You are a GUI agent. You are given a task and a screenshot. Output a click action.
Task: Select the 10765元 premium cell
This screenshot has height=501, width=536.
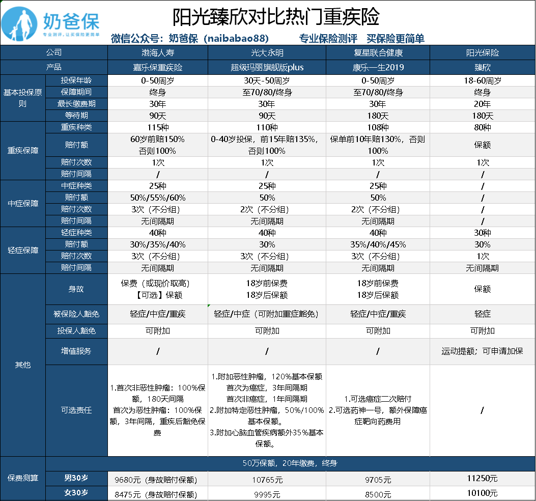point(267,480)
